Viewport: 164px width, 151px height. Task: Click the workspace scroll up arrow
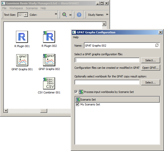[104, 24]
